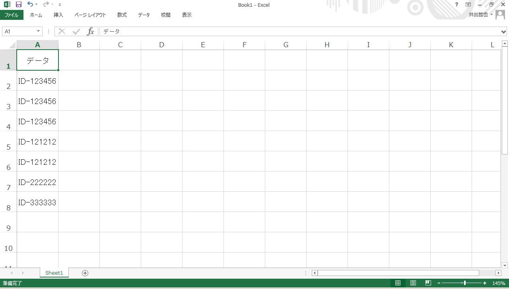Viewport: 509px width, 289px height.
Task: Click the Sheet1 worksheet tab
Action: (x=54, y=273)
